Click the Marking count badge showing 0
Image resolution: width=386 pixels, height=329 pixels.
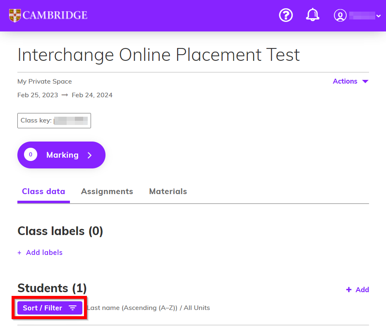(x=31, y=155)
